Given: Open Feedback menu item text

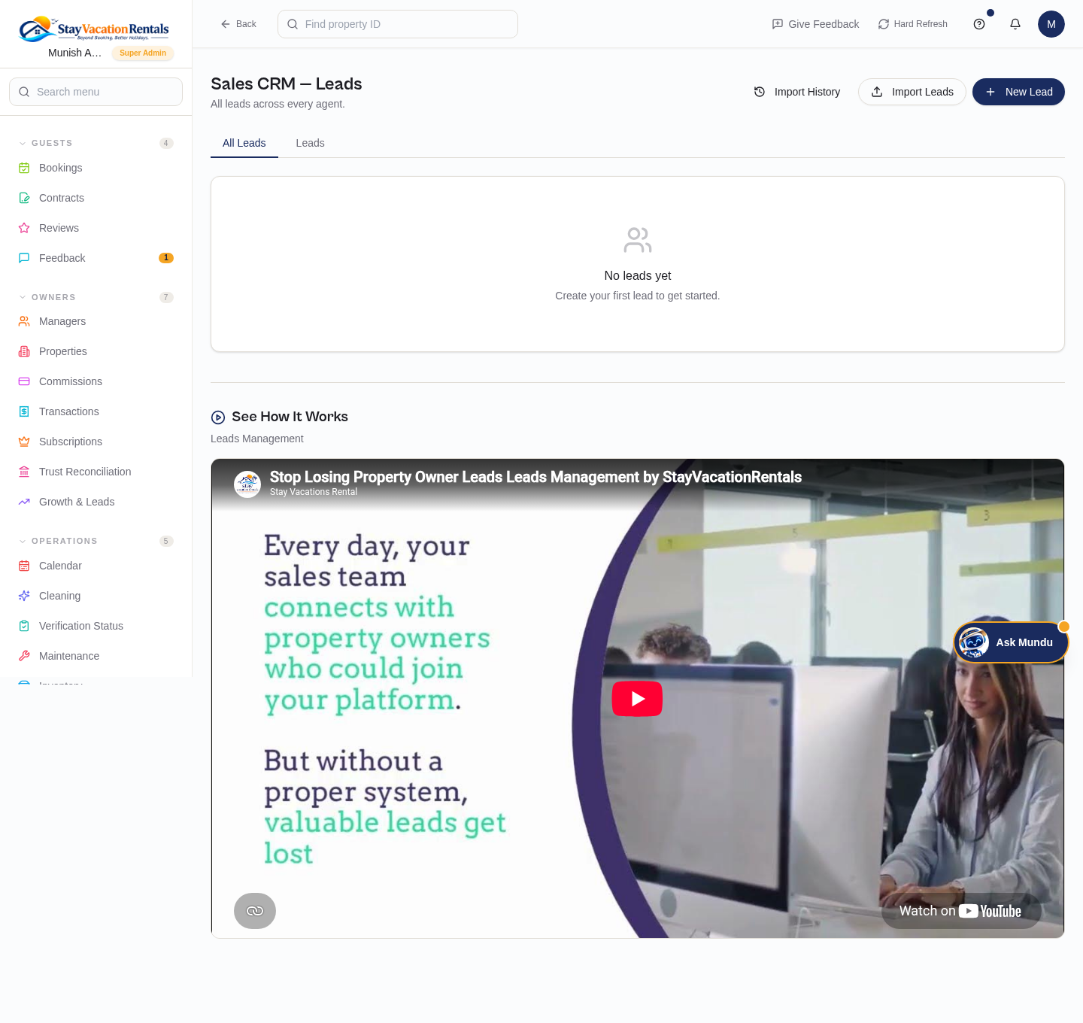Looking at the screenshot, I should click(62, 258).
